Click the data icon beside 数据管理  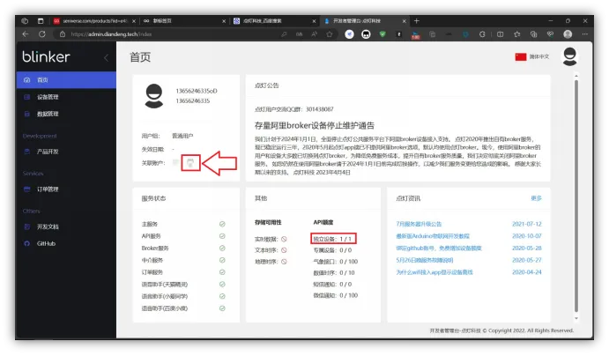[26, 114]
